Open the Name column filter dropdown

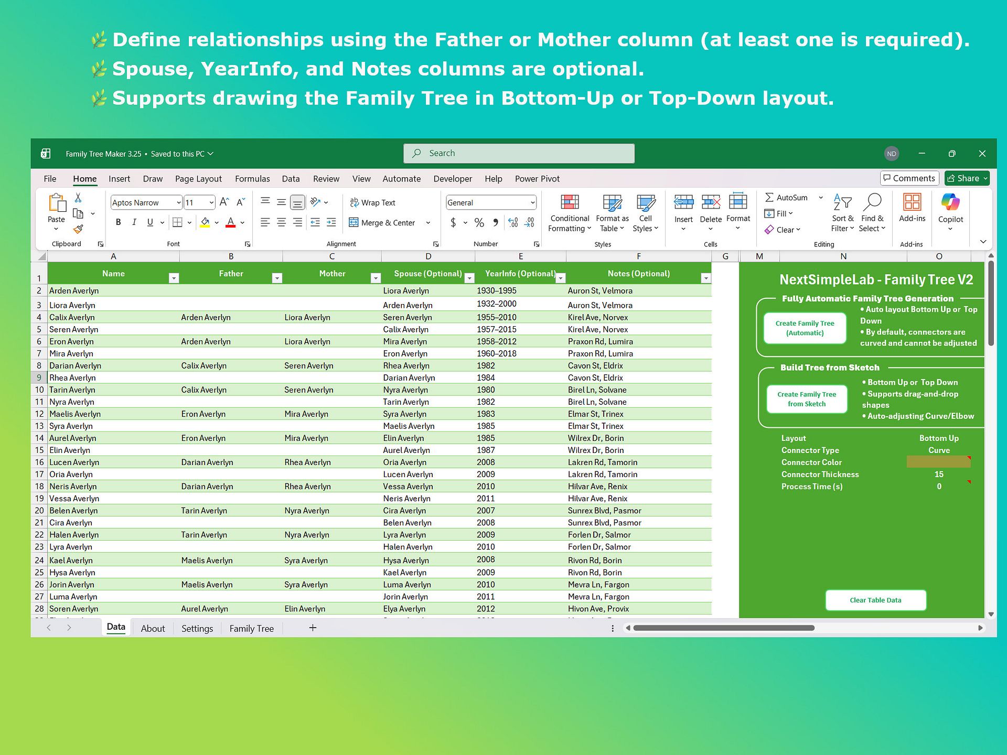[174, 278]
